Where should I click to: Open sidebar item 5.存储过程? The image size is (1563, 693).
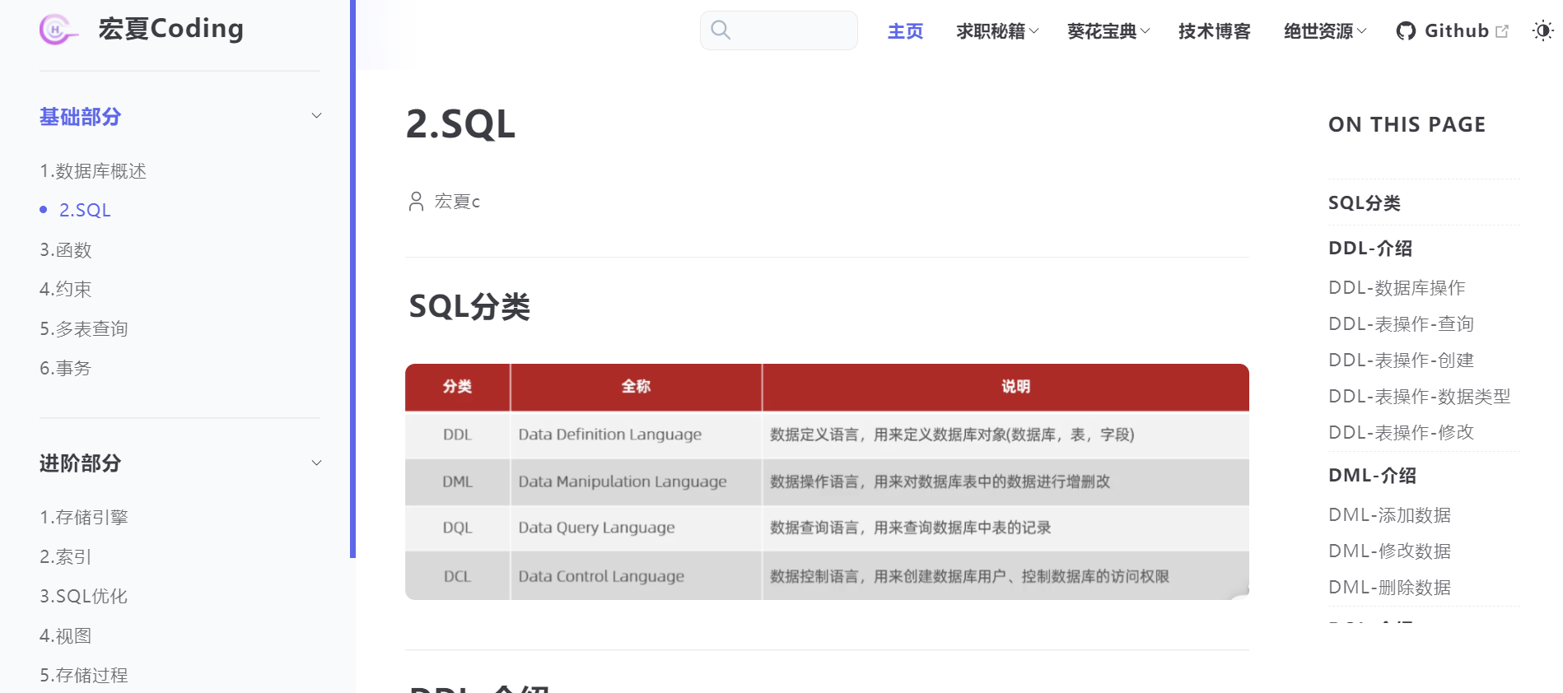click(84, 676)
